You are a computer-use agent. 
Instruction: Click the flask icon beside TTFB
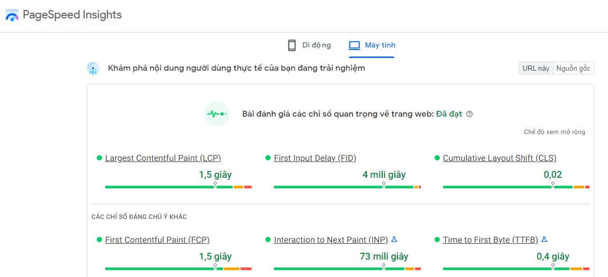click(544, 240)
